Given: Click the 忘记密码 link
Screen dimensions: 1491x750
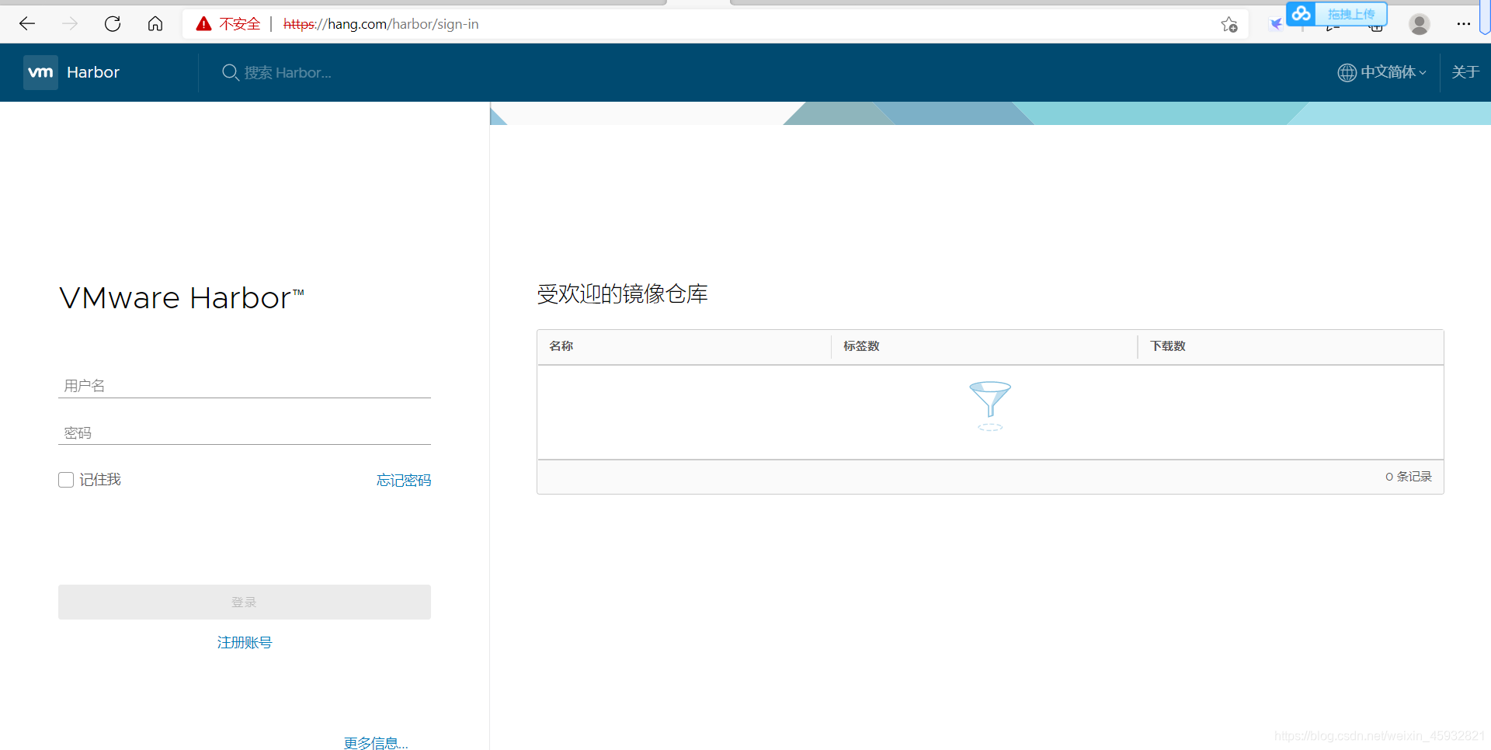Looking at the screenshot, I should click(403, 480).
